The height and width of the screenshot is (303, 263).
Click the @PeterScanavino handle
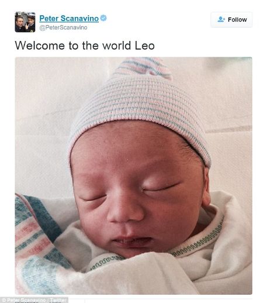pyautogui.click(x=63, y=27)
